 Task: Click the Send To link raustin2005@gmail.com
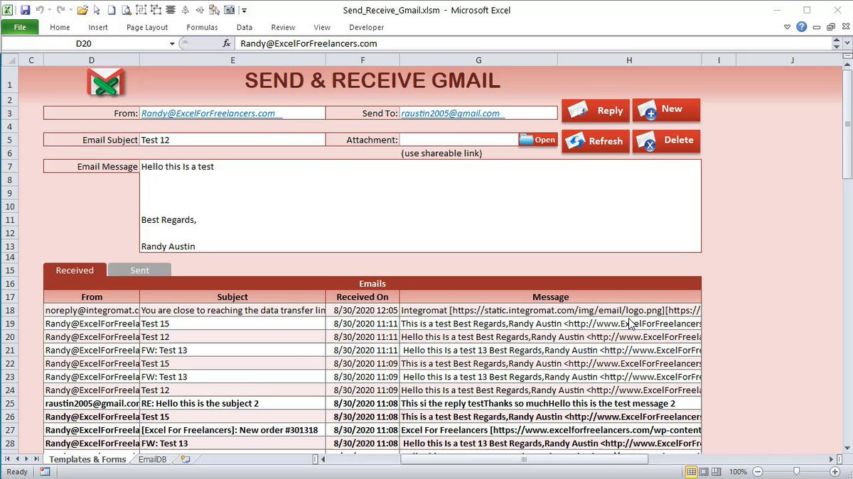[451, 113]
